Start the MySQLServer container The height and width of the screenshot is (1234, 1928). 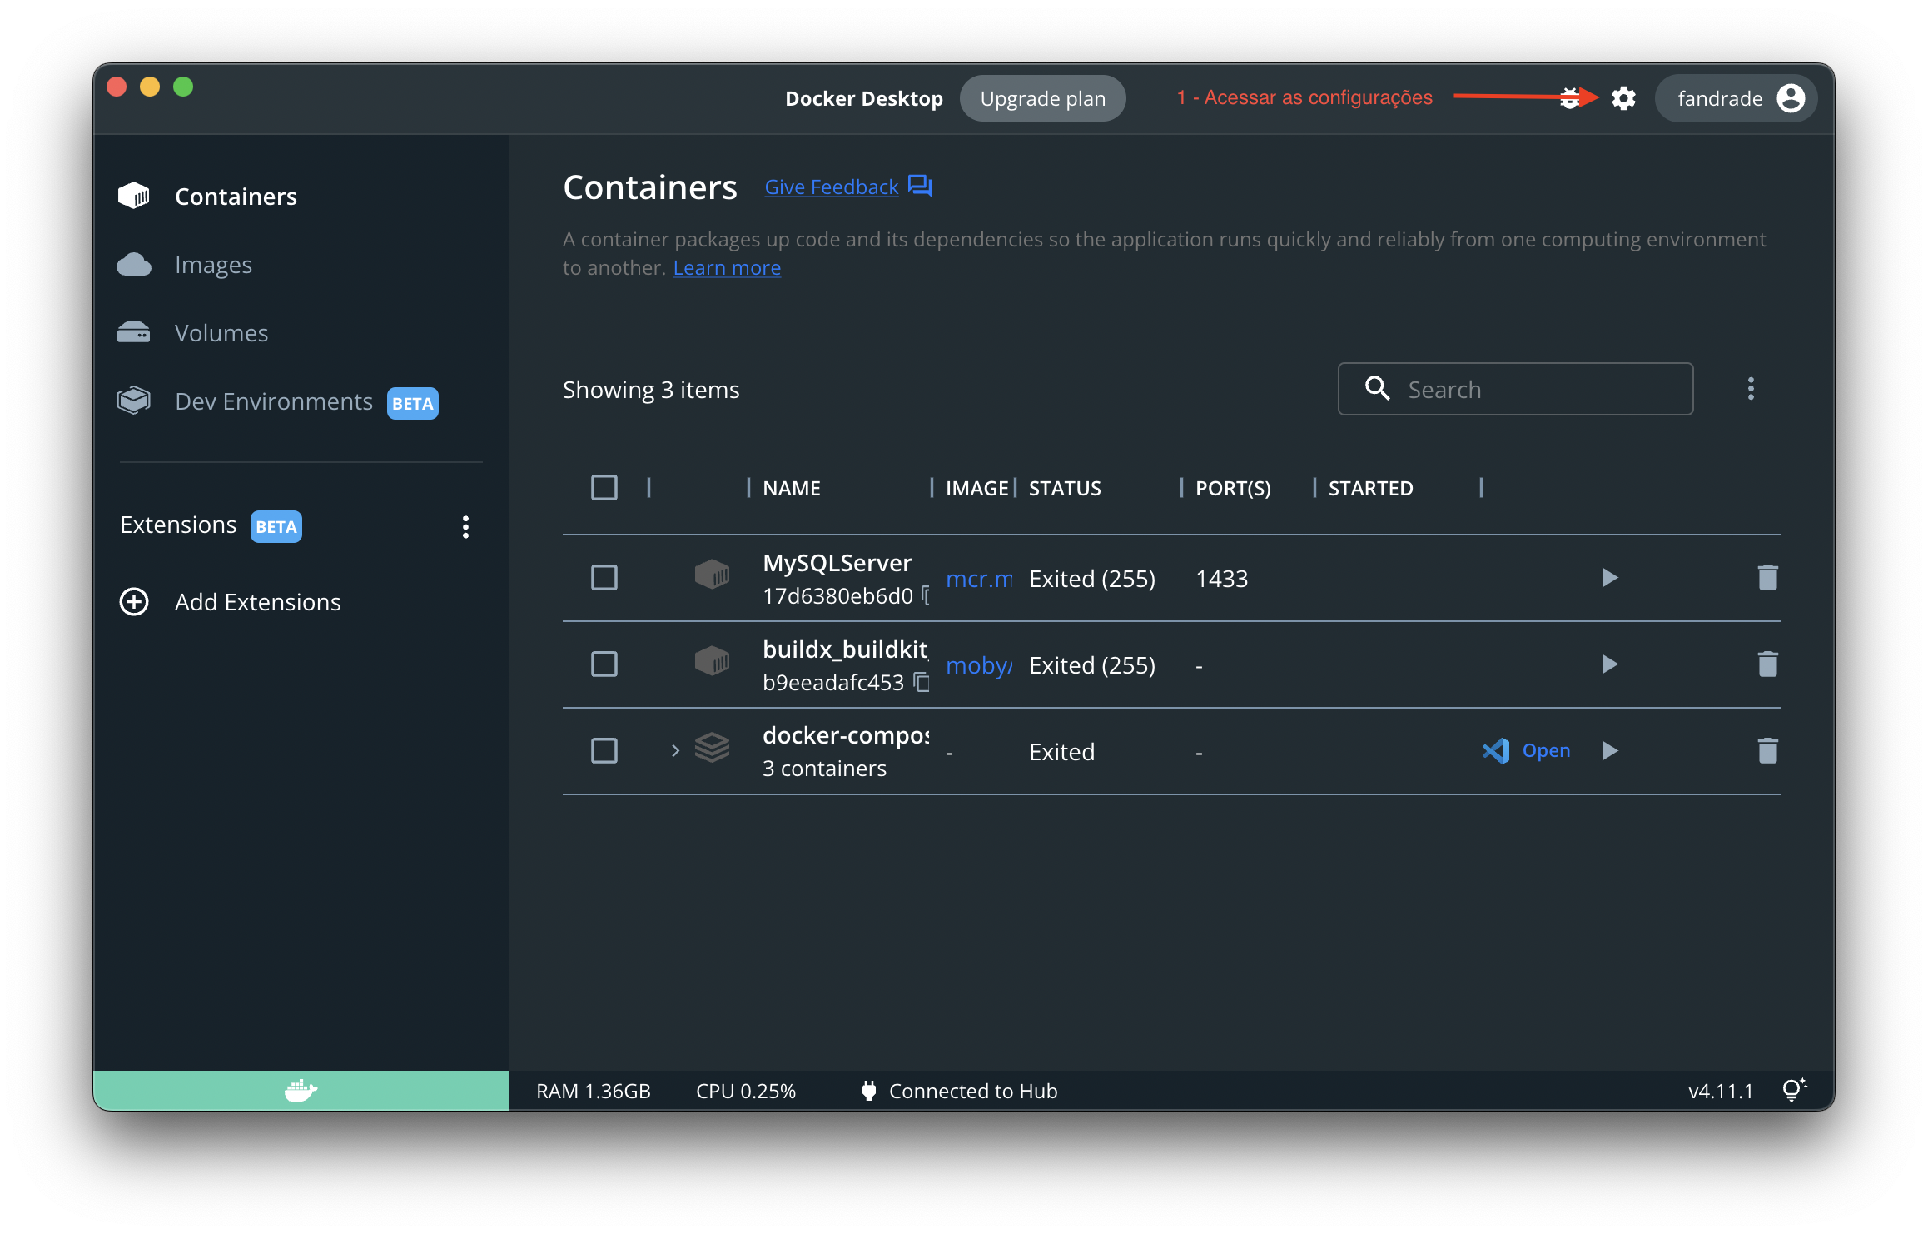pos(1609,577)
